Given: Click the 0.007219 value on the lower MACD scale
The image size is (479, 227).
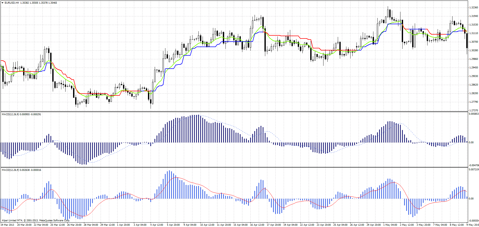Looking at the screenshot, I should coord(474,170).
